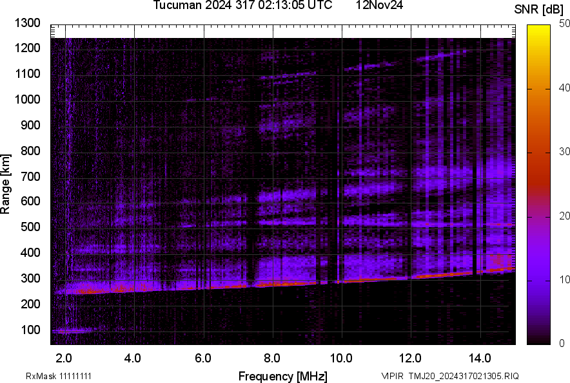Viewport: 570px width, 383px height.
Task: Click the frequency tick label '14.0'
Action: 480,359
